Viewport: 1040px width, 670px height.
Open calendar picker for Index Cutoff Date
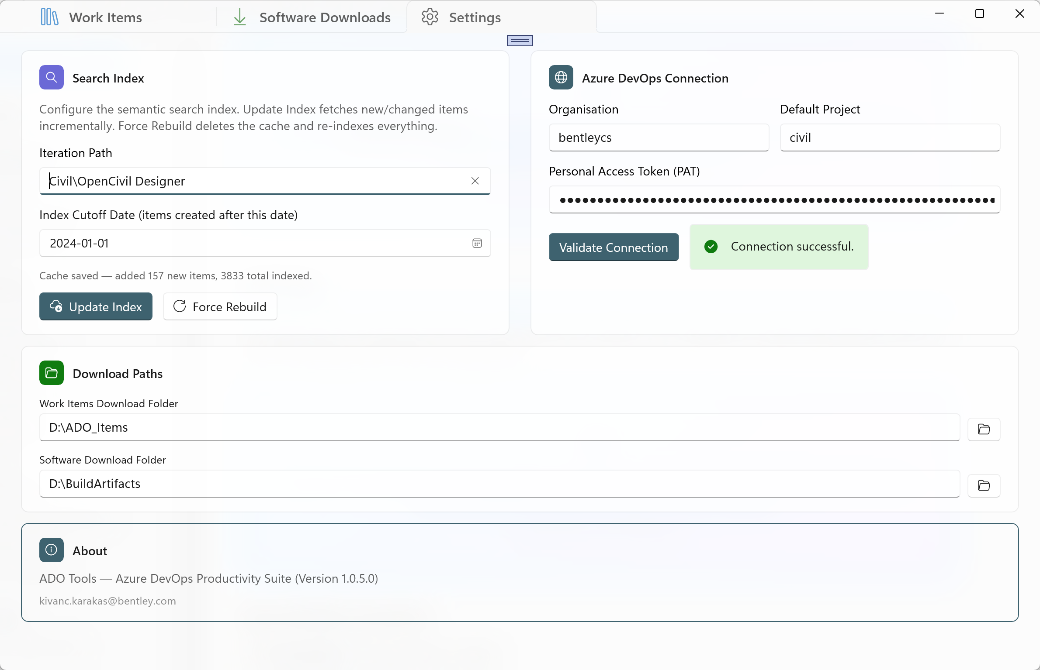pos(477,243)
